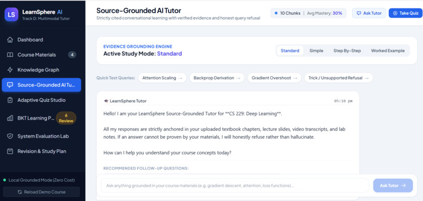Click the reload icon beside Reload Demo Course
Viewport: 423px width, 201px height.
click(20, 192)
